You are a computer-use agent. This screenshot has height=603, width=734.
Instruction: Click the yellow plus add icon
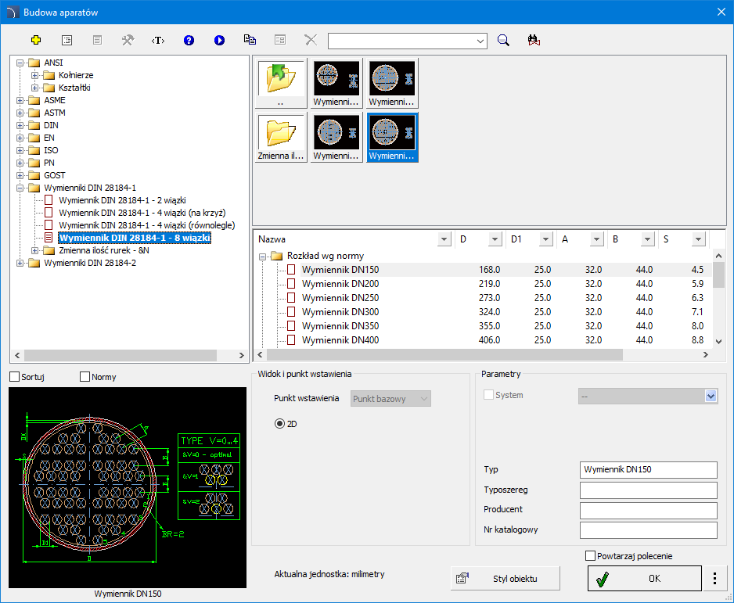(x=35, y=40)
